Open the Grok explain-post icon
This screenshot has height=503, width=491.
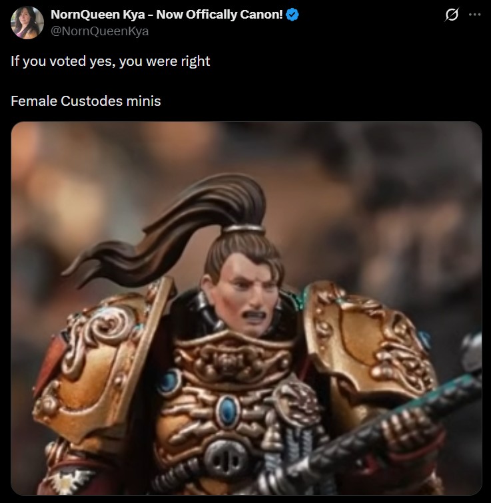[452, 15]
